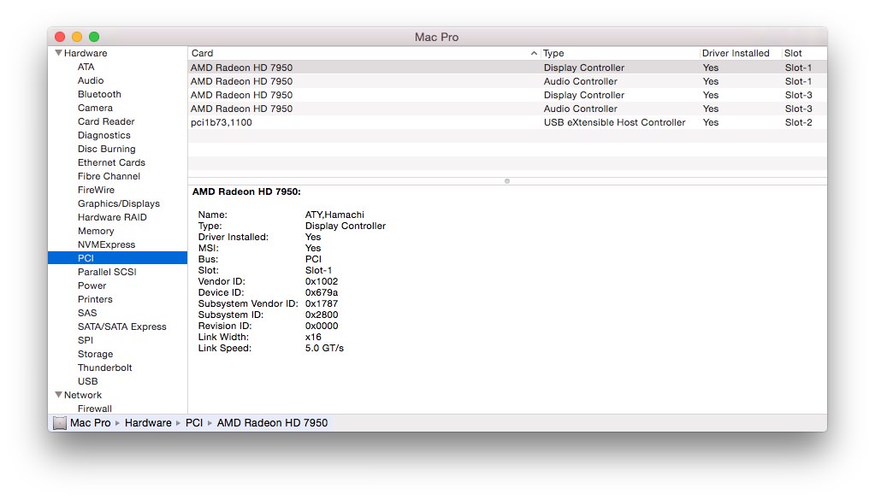
Task: Select AMD Radeon HD 7950 Audio Controller Slot-3 row
Action: coord(507,109)
